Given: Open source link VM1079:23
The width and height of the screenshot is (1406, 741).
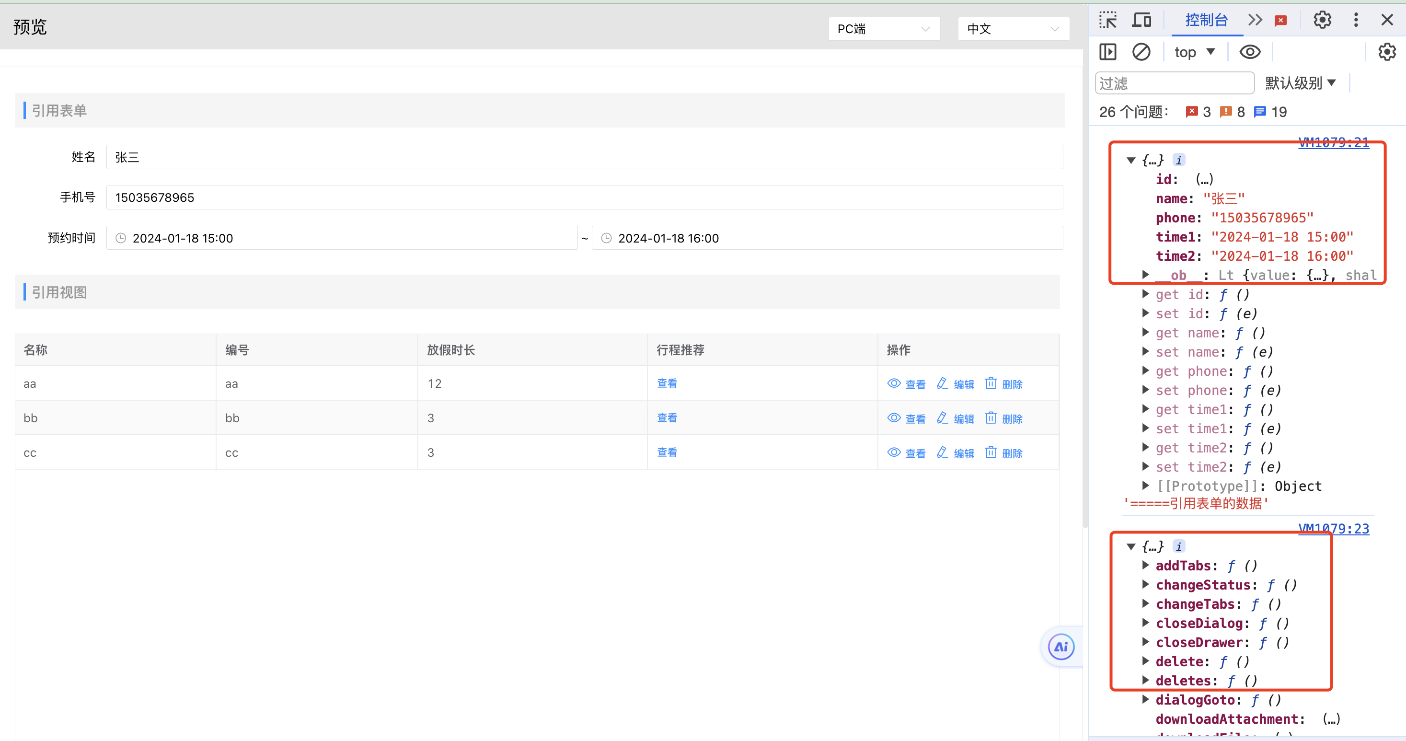Looking at the screenshot, I should (1334, 529).
